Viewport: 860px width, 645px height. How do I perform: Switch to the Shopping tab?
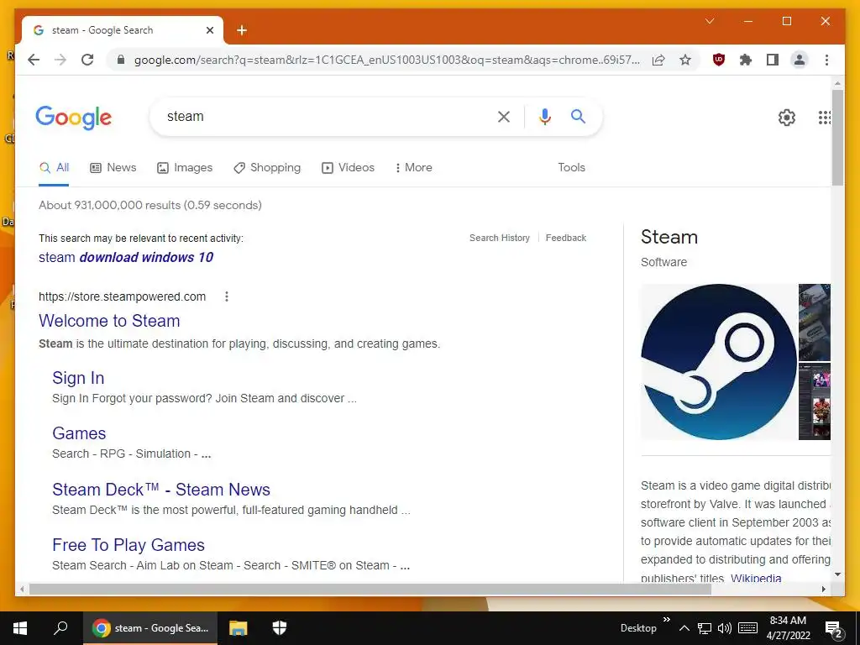[267, 168]
